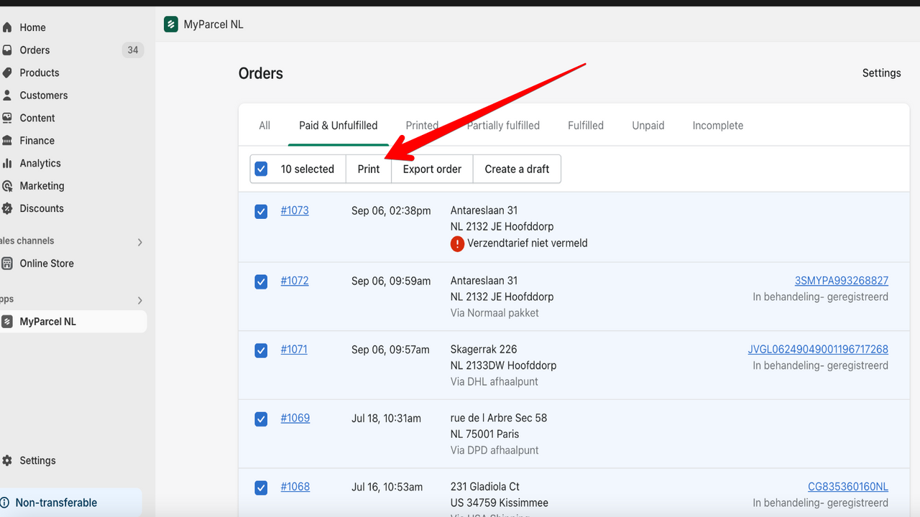Uncheck the checkbox for order #1069
Viewport: 920px width, 517px height.
coord(261,419)
